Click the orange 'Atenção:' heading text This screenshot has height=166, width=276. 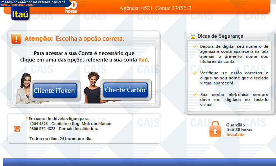(39, 38)
